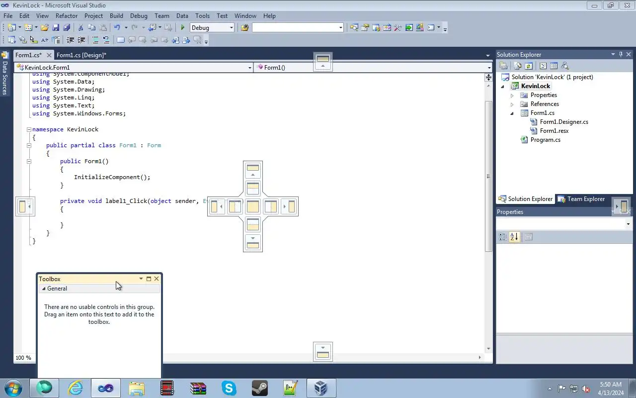Click View Class Diagram icon
636x398 pixels.
tap(564, 66)
